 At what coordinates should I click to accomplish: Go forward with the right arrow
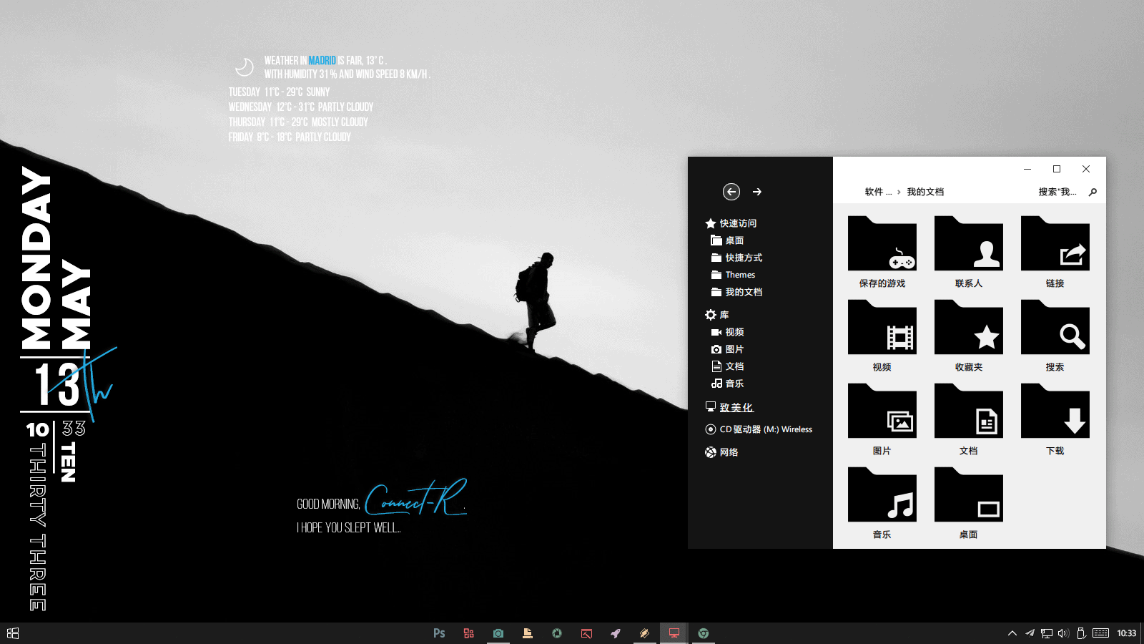757,192
